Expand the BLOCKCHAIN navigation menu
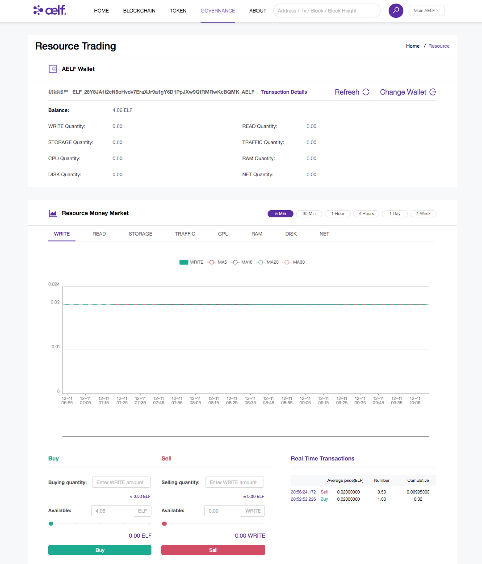The image size is (482, 564). (139, 11)
